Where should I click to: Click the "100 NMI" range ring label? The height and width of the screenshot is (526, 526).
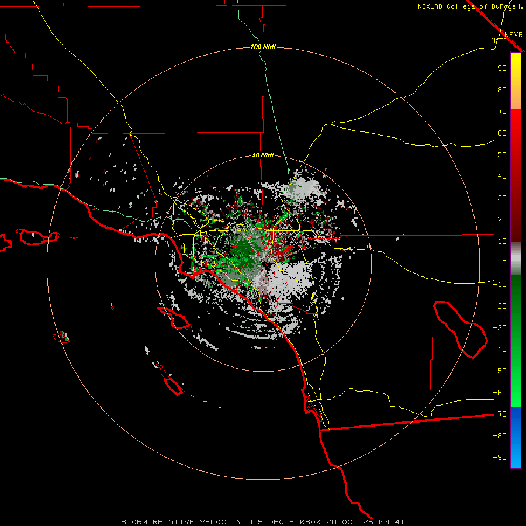263,47
